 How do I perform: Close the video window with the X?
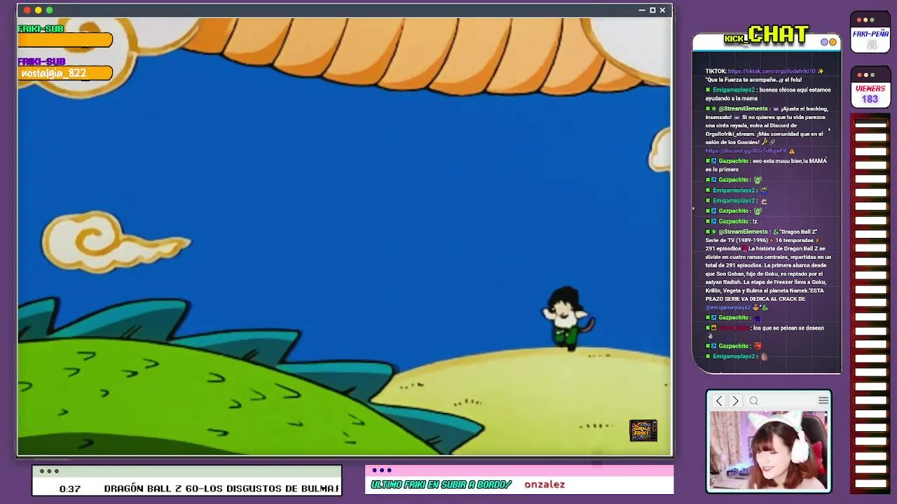tap(662, 10)
